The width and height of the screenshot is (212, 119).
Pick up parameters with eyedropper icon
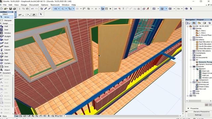point(46,9)
